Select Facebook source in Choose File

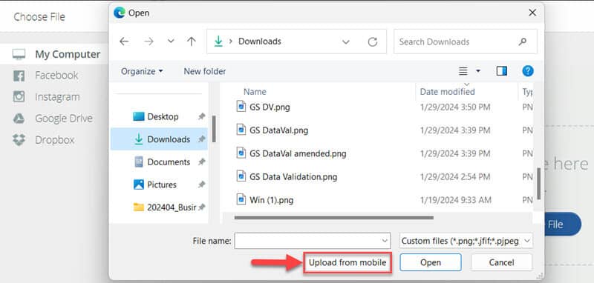point(56,76)
